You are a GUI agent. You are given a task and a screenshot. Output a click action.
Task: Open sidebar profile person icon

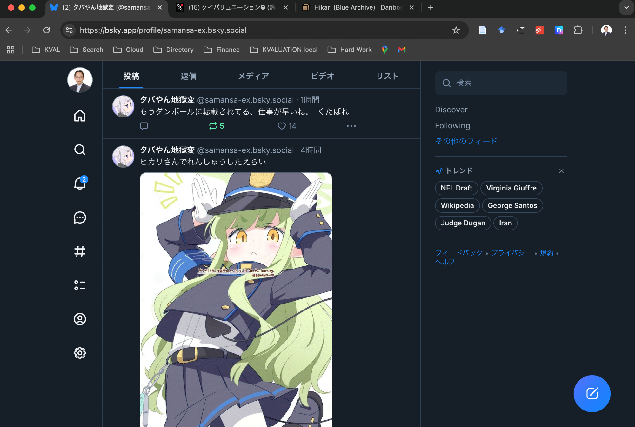click(80, 319)
